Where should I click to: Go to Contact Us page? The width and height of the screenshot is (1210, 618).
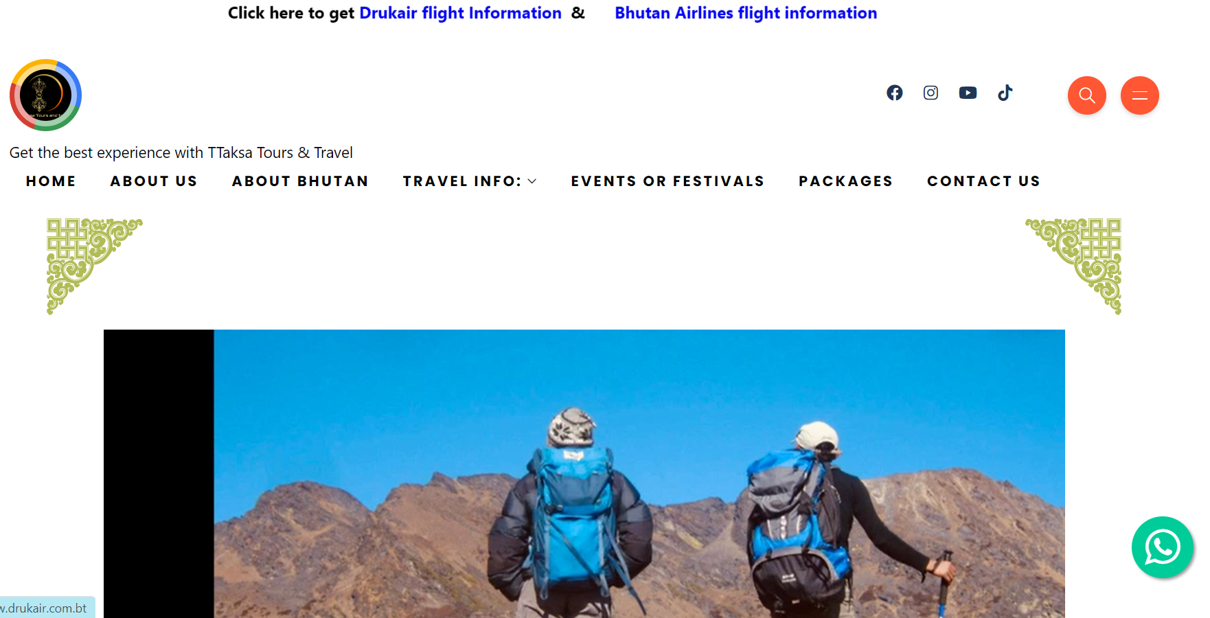983,181
